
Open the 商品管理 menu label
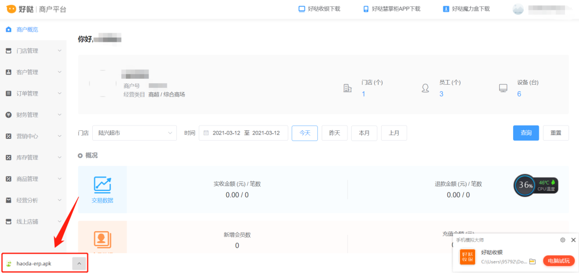pyautogui.click(x=27, y=179)
